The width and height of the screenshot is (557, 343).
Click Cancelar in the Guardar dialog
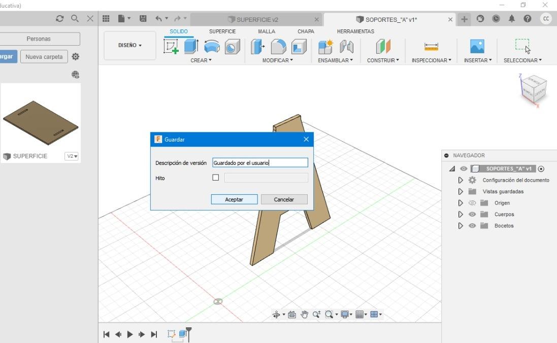(x=284, y=199)
